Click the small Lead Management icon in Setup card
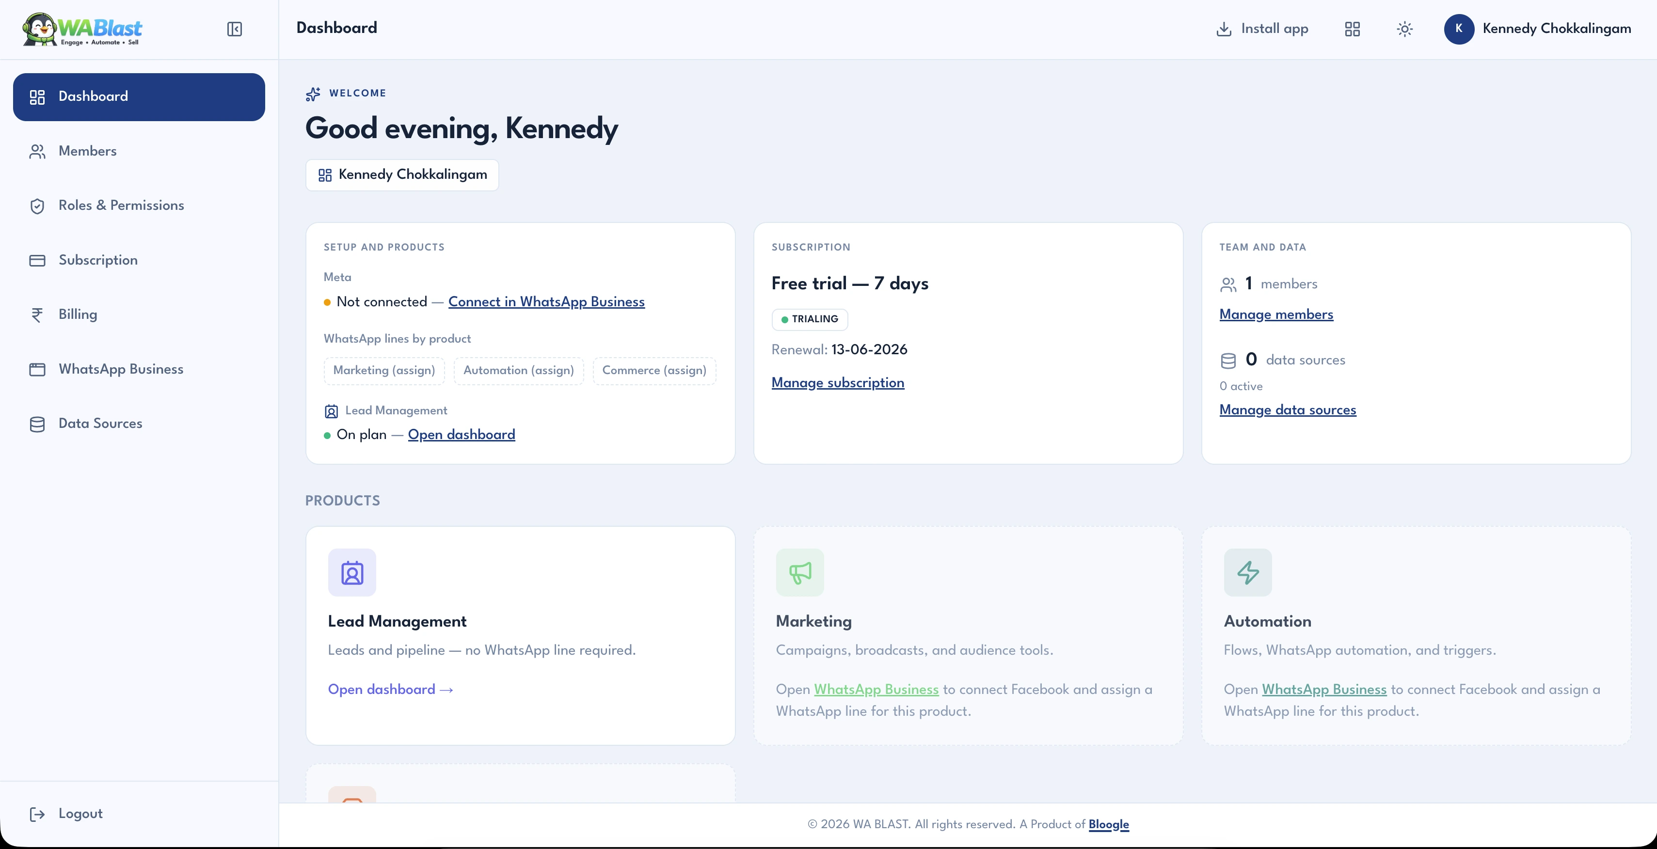 (x=331, y=411)
